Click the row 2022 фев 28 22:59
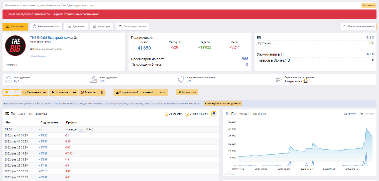Viewport: 379px width, 181px height. [x=111, y=147]
